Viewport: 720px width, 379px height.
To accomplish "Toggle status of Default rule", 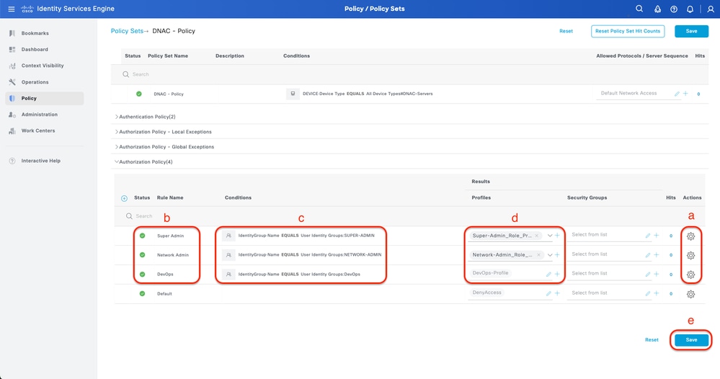I will (x=143, y=293).
